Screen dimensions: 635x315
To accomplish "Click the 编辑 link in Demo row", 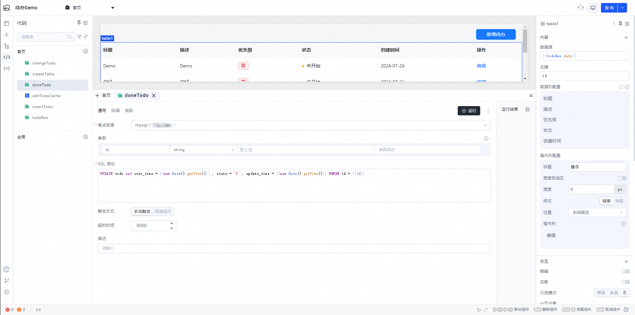I will [x=481, y=66].
